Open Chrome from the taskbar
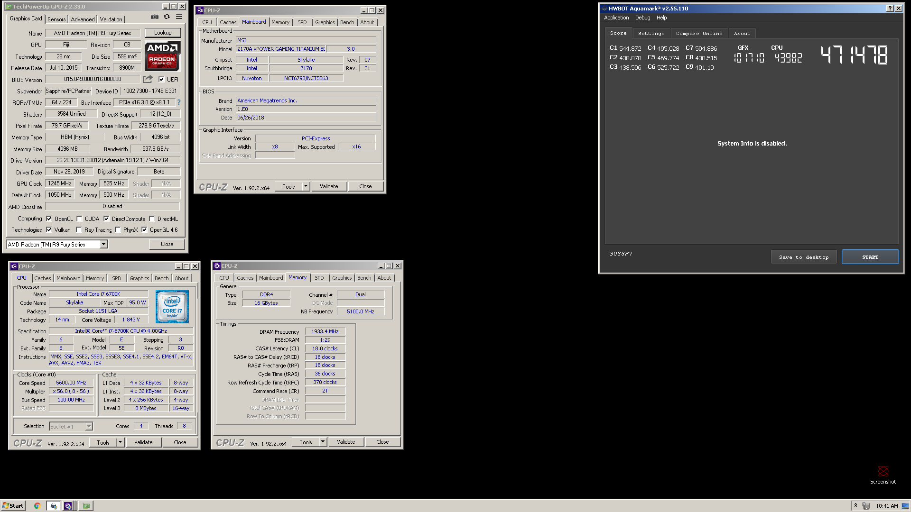 tap(37, 506)
